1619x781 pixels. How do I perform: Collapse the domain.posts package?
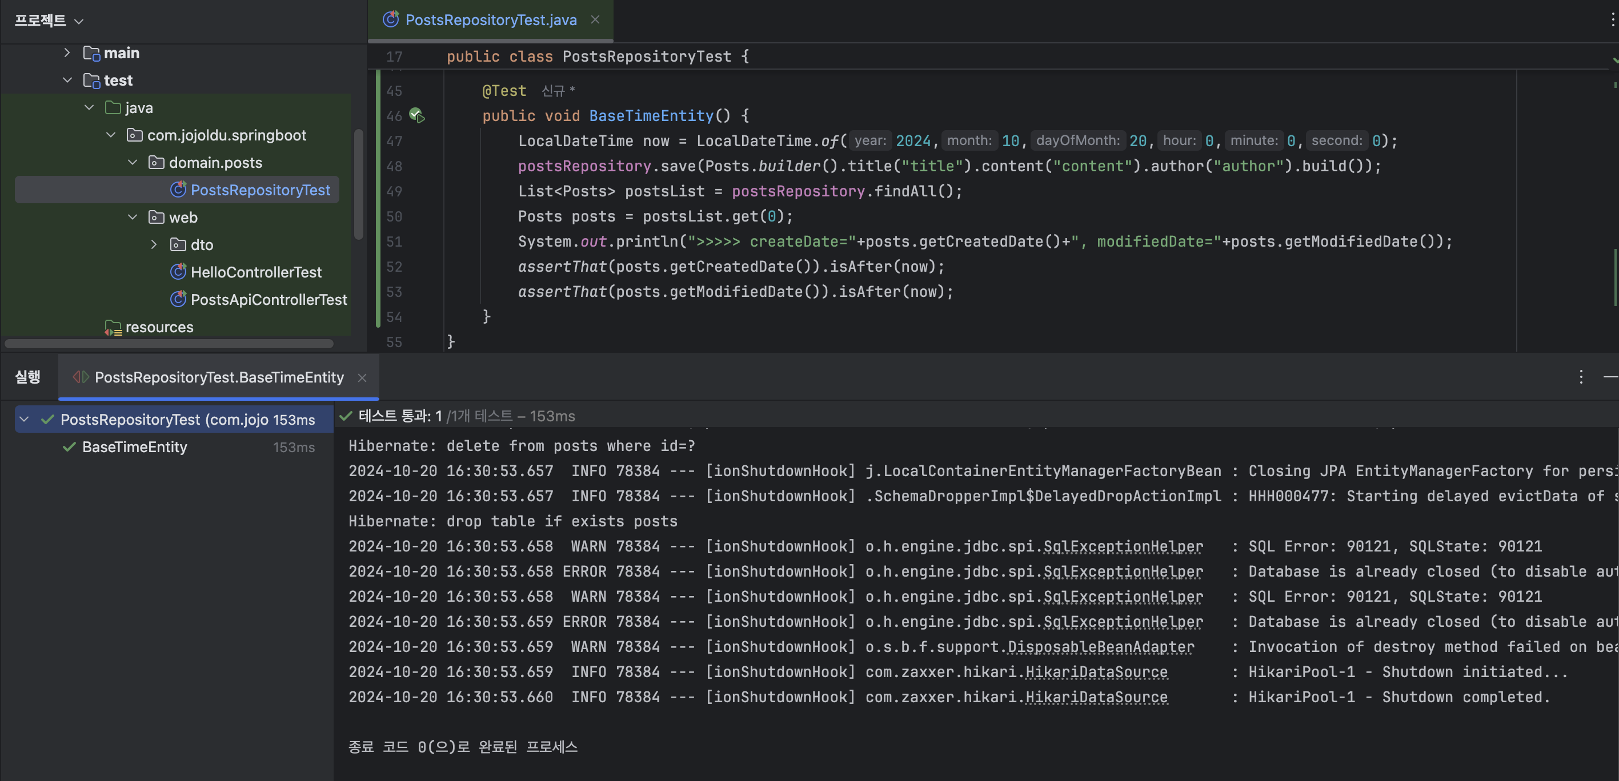(133, 163)
